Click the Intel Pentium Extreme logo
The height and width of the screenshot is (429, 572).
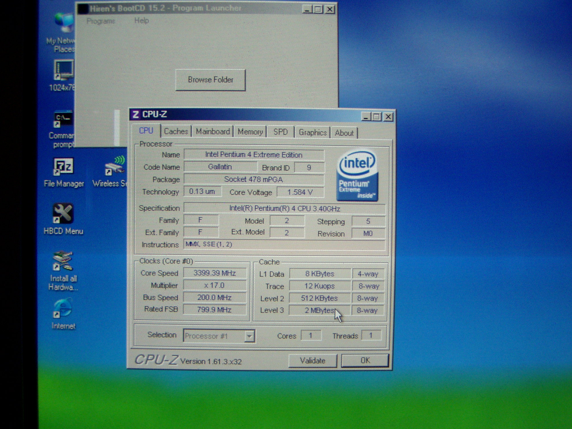click(357, 175)
